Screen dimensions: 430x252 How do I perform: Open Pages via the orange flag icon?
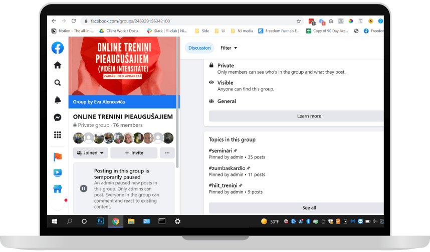click(x=58, y=156)
